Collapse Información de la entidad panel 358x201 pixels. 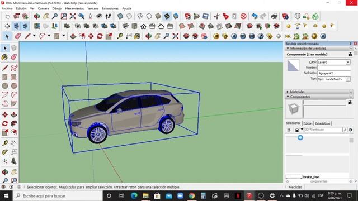tap(288, 49)
